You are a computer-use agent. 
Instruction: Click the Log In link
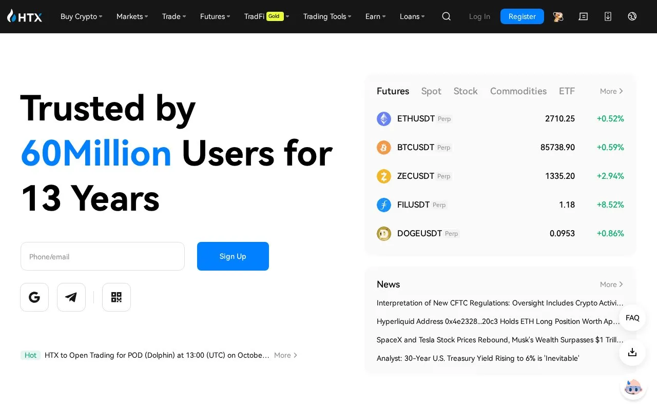[x=479, y=16]
